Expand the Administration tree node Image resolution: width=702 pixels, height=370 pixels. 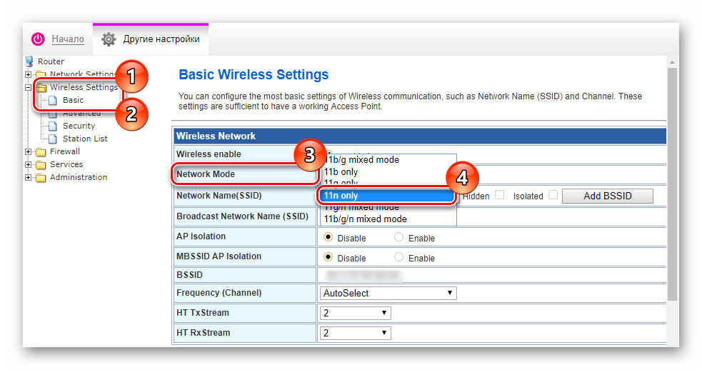pos(28,178)
